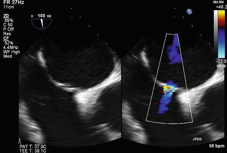Click the yellow aliasing jet in Doppler
The height and width of the screenshot is (153, 227).
pos(170,88)
